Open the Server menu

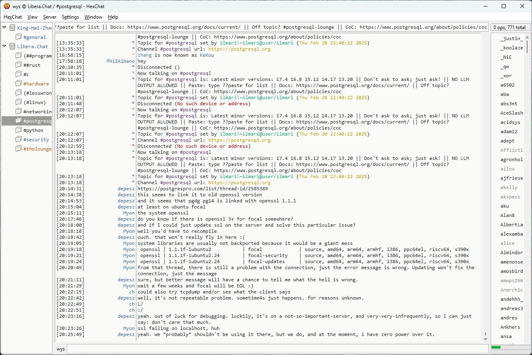coord(50,17)
